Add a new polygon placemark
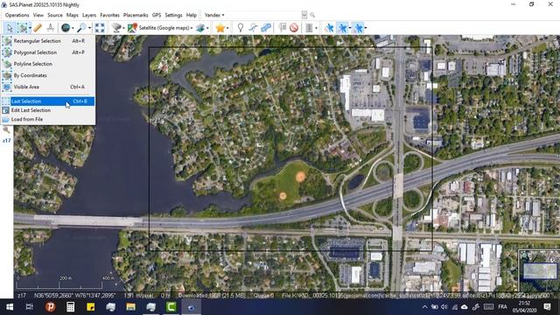This screenshot has height=315, width=560. [266, 27]
